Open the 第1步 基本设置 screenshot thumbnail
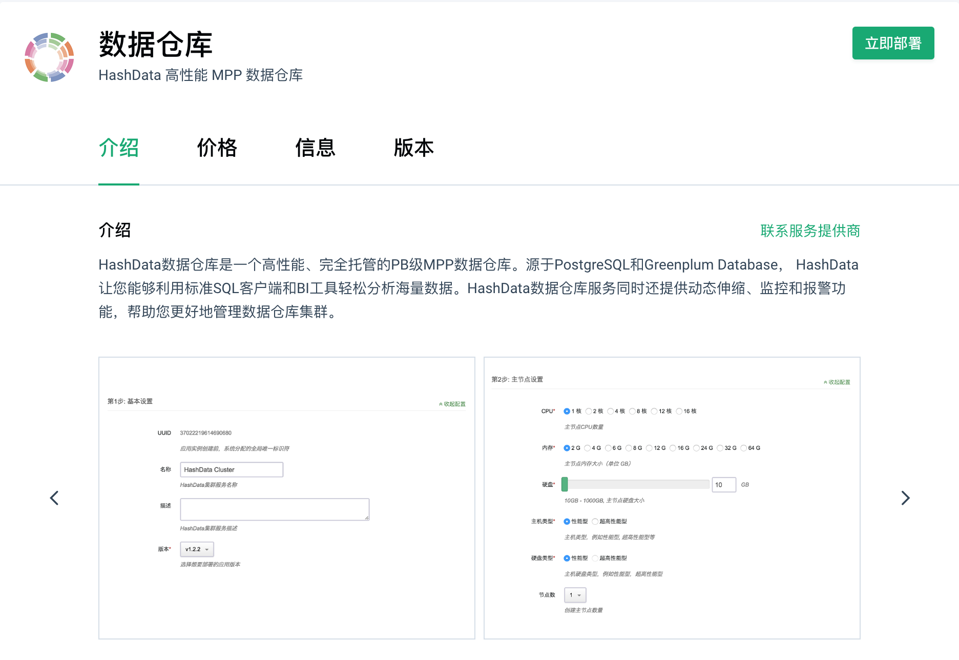 (x=287, y=498)
